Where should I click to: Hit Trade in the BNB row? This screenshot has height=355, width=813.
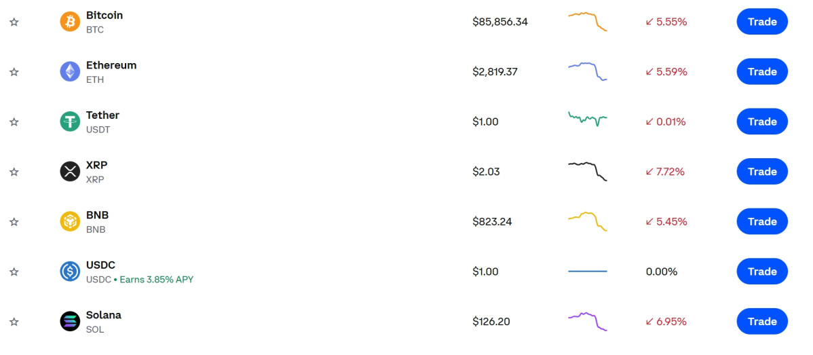(x=761, y=221)
